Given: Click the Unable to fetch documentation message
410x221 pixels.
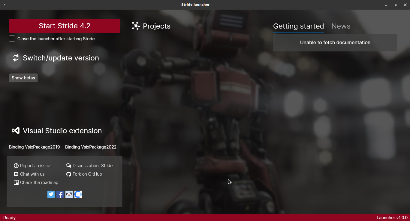Looking at the screenshot, I should (x=335, y=42).
